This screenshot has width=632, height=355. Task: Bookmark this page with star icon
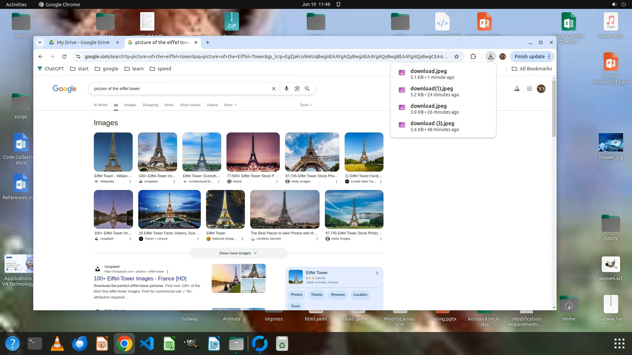(457, 57)
